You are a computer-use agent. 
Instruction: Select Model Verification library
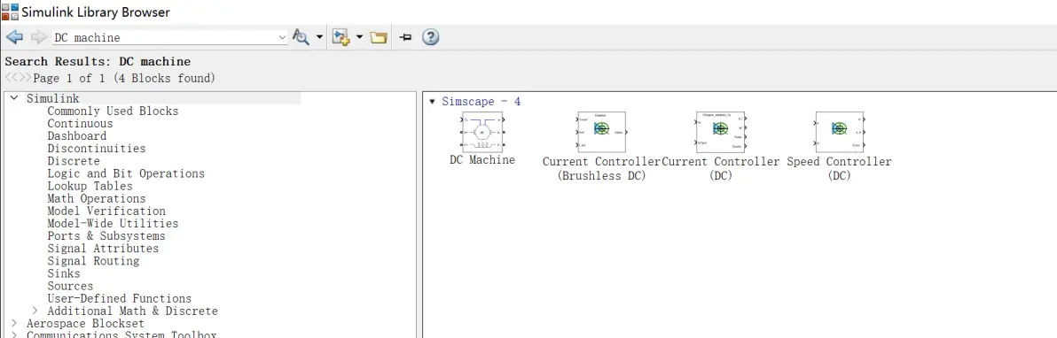[106, 211]
